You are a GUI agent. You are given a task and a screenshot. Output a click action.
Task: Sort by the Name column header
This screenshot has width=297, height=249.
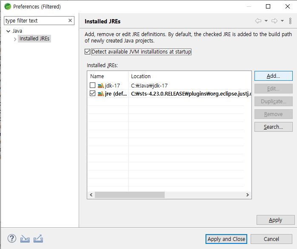click(108, 76)
